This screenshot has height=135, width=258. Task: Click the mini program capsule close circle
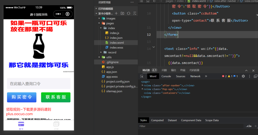(x=67, y=14)
